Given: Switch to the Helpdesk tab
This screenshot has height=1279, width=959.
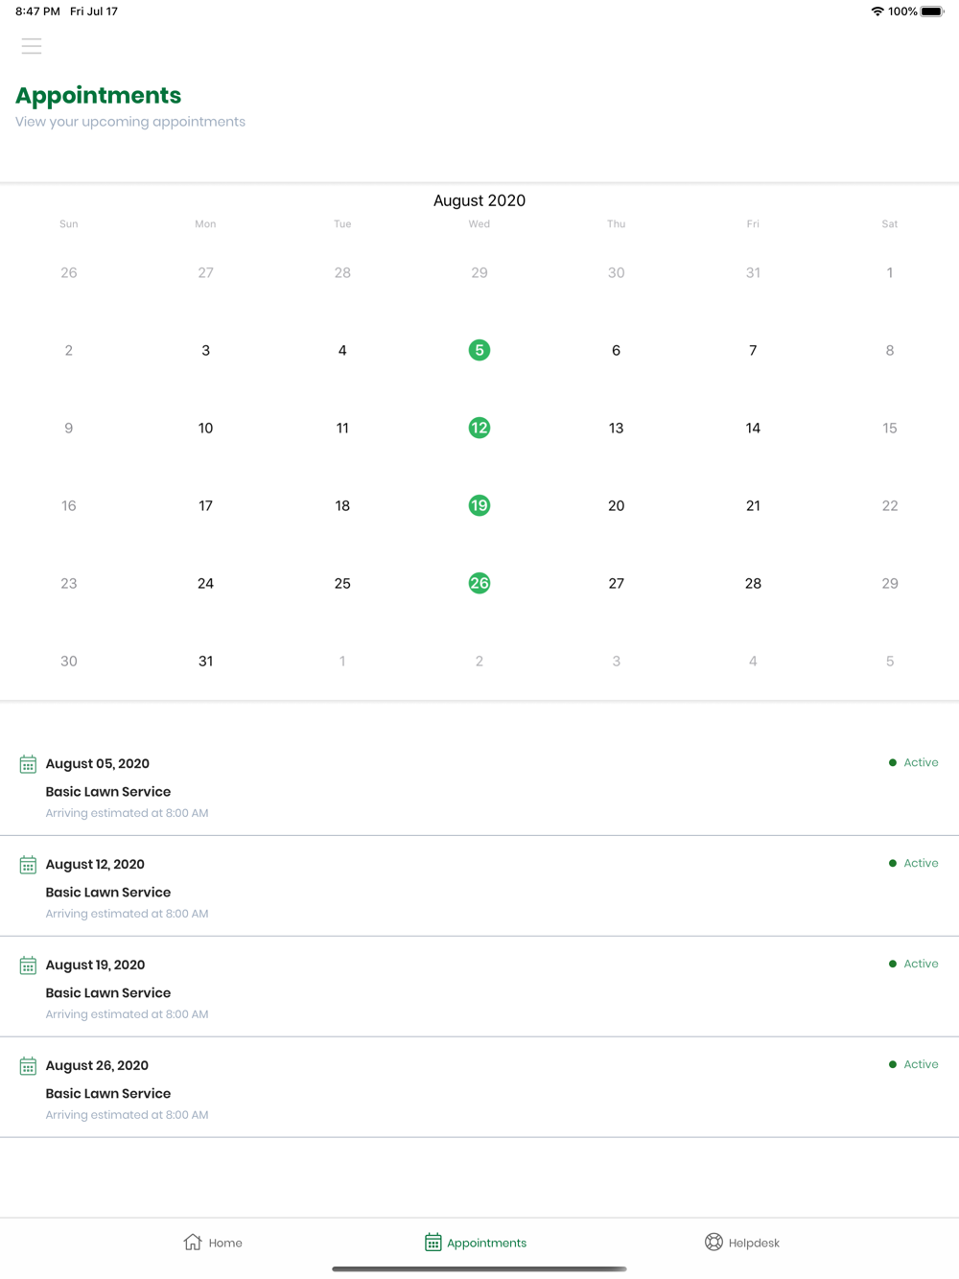Looking at the screenshot, I should point(742,1242).
